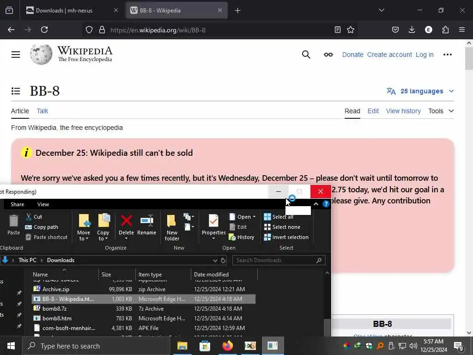Expand the Wikipedia Tools dropdown

pyautogui.click(x=441, y=111)
